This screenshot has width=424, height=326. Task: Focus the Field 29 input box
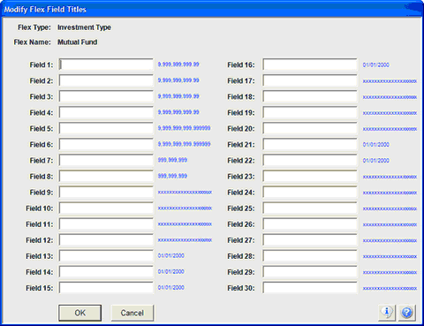click(x=310, y=272)
